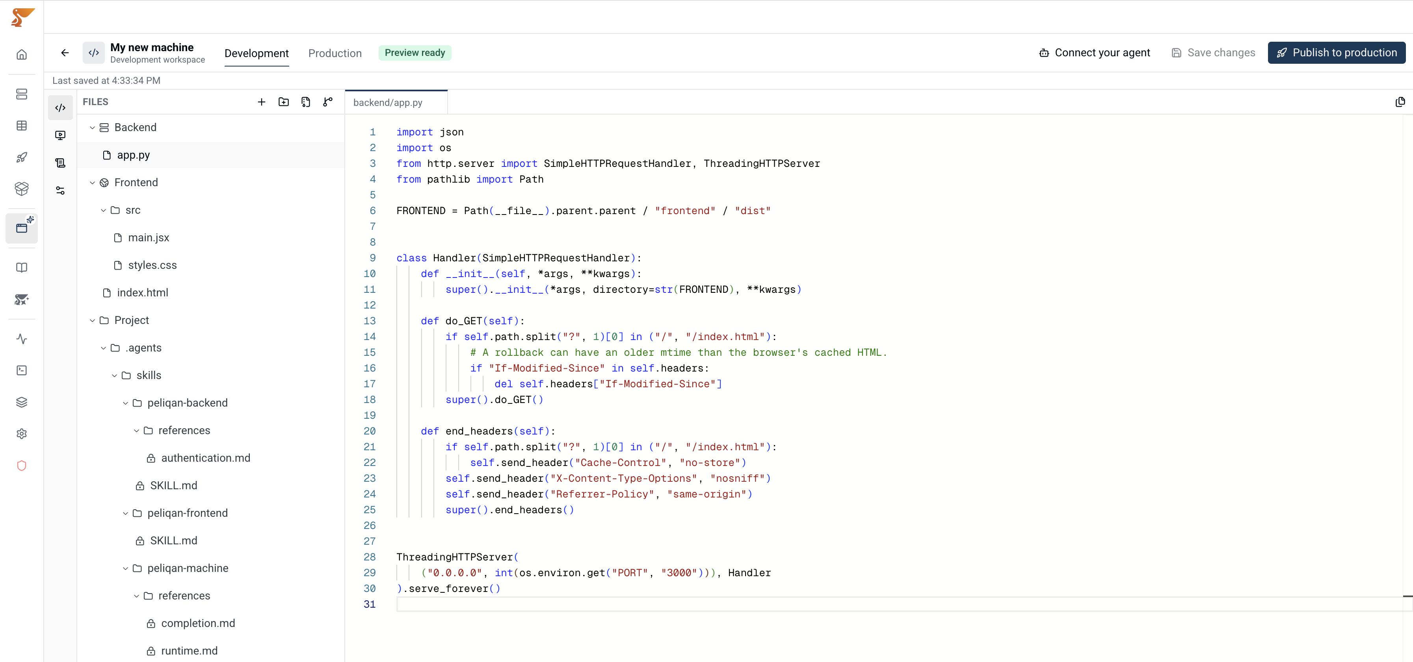
Task: Add a new file with plus icon
Action: [x=262, y=102]
